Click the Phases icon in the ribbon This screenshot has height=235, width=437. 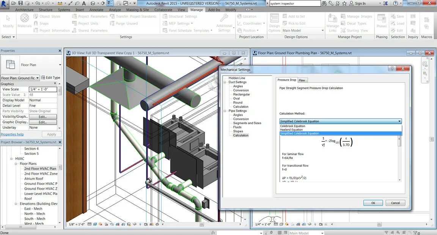click(382, 18)
